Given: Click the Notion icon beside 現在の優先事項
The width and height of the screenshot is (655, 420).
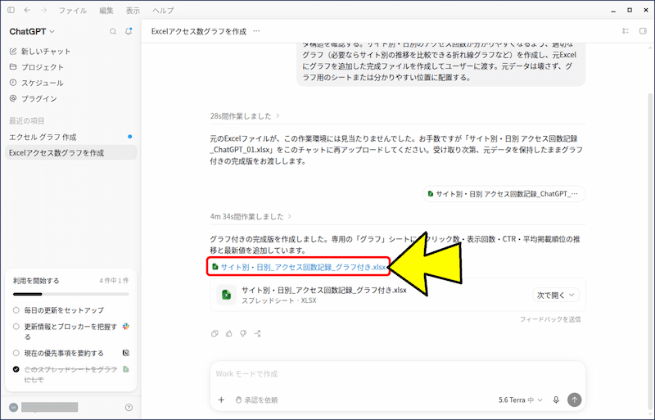Looking at the screenshot, I should point(126,353).
